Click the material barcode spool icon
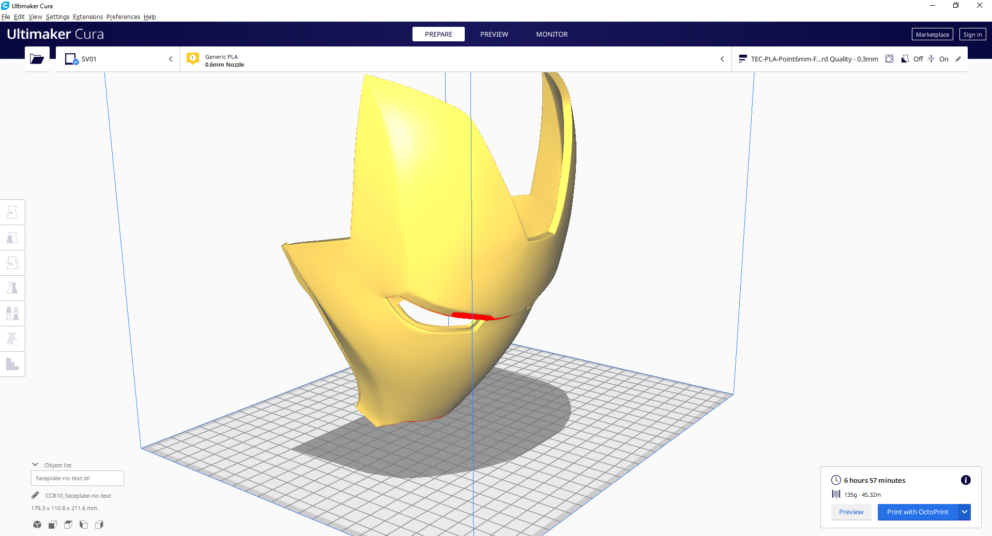 836,494
